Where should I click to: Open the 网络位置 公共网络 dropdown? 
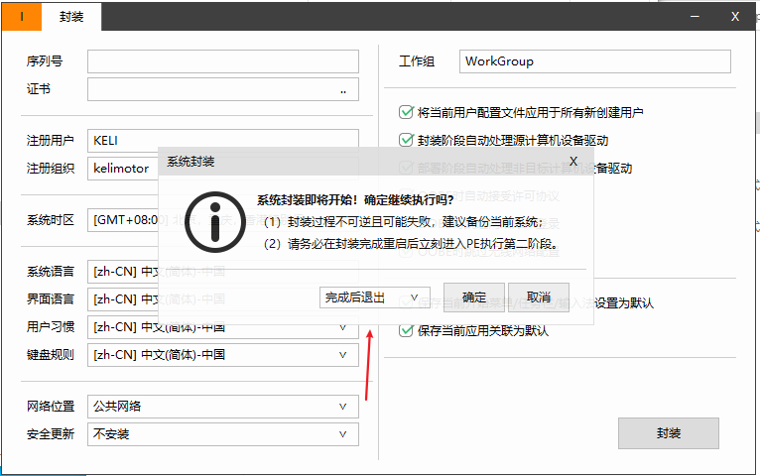[223, 407]
